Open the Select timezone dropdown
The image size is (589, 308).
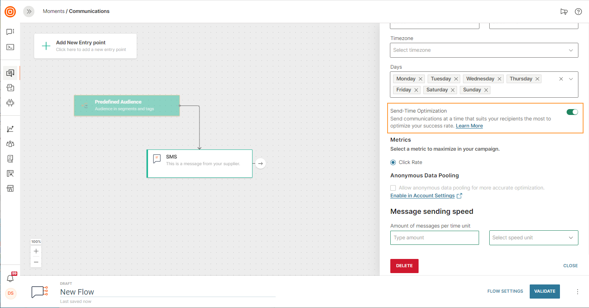484,50
